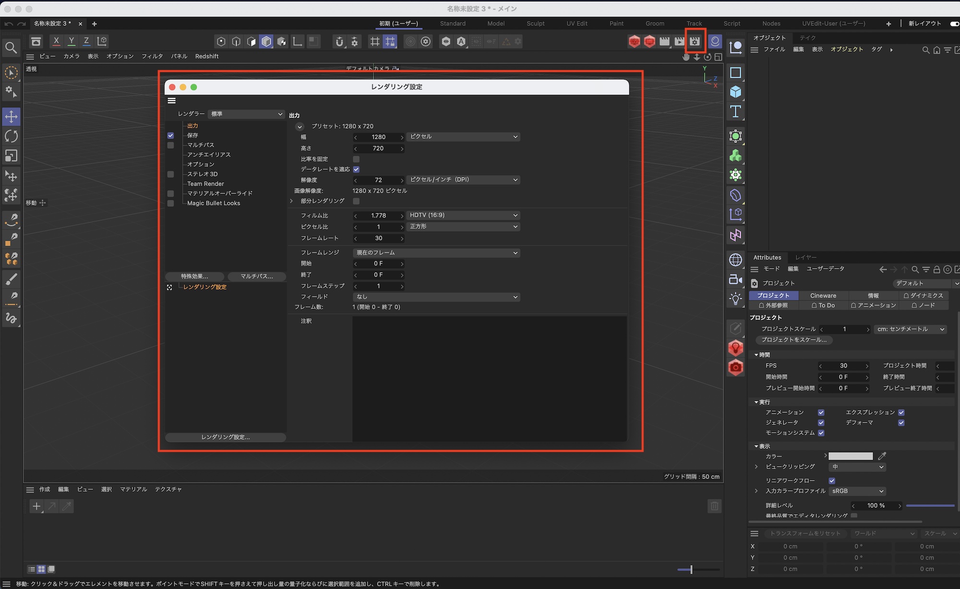Expand the 部分レンダリング section
This screenshot has height=589, width=960.
point(291,201)
